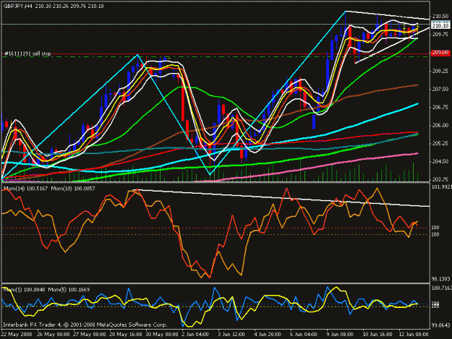The image size is (452, 339).
Task: Click the 27 May 08:00 time label
Action: click(90, 335)
